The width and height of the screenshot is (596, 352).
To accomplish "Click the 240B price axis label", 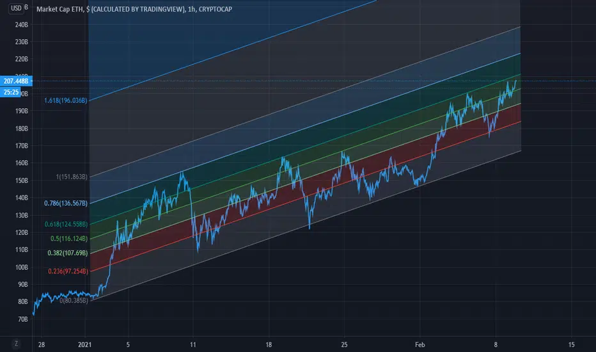I will [22, 25].
